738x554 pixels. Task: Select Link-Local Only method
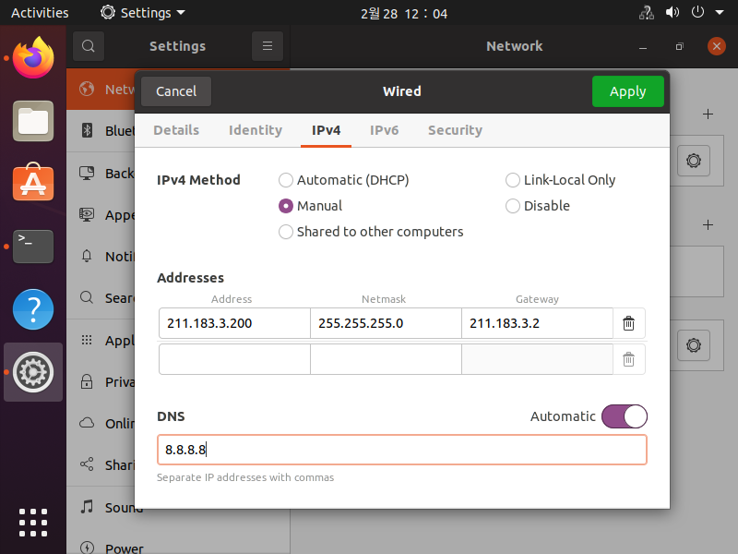tap(560, 180)
